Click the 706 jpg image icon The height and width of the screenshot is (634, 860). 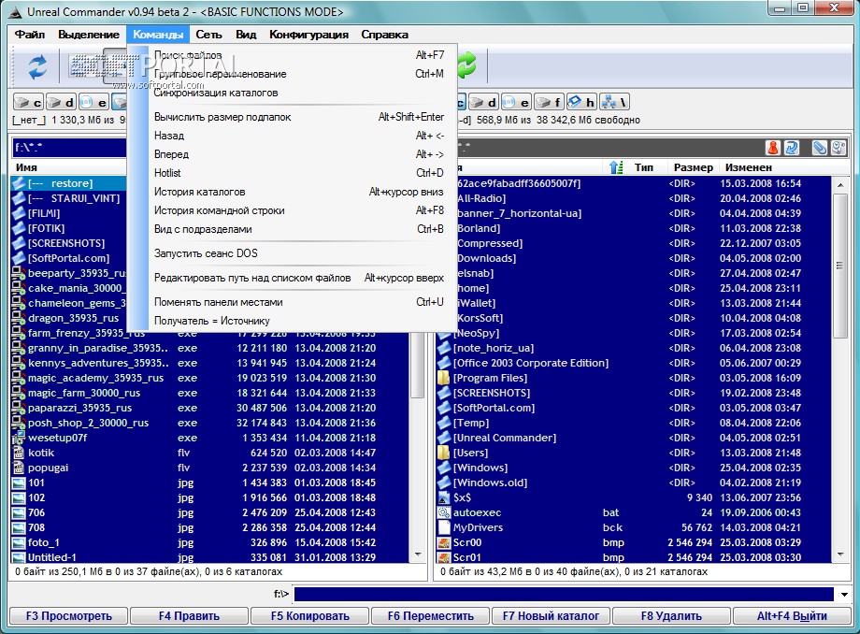point(19,512)
